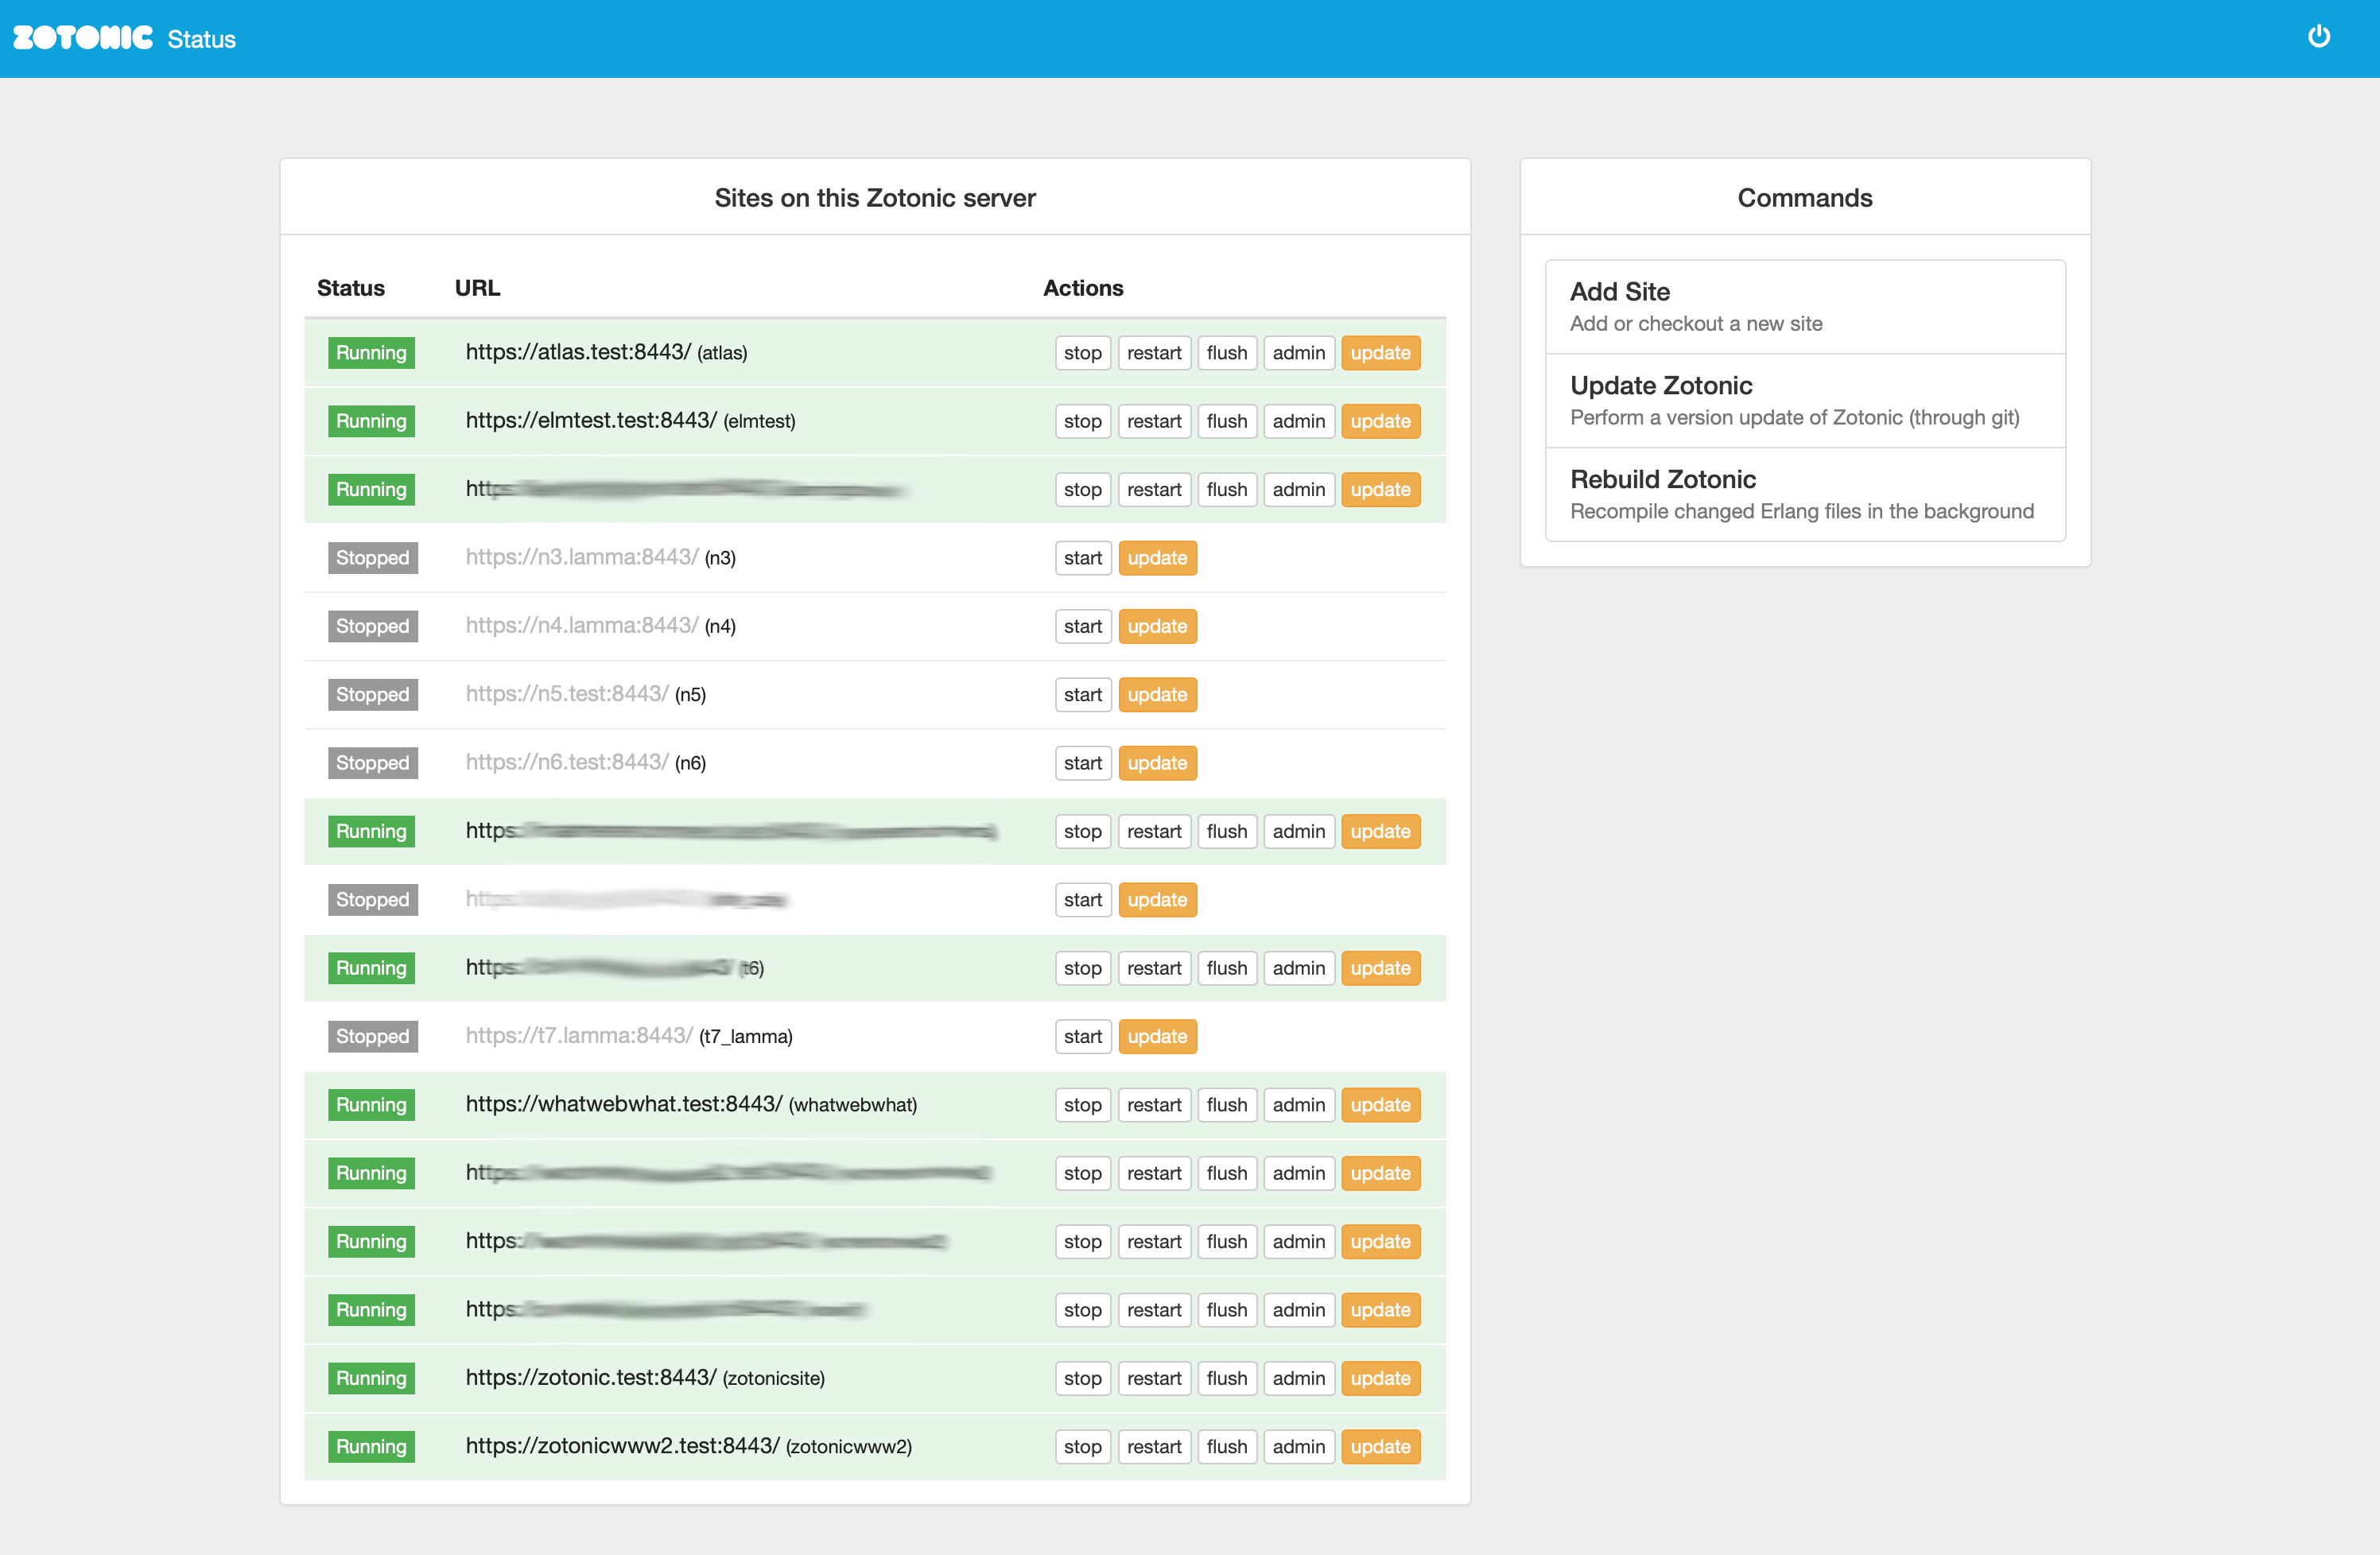Stop the atlas site
The width and height of the screenshot is (2380, 1555).
coord(1082,353)
